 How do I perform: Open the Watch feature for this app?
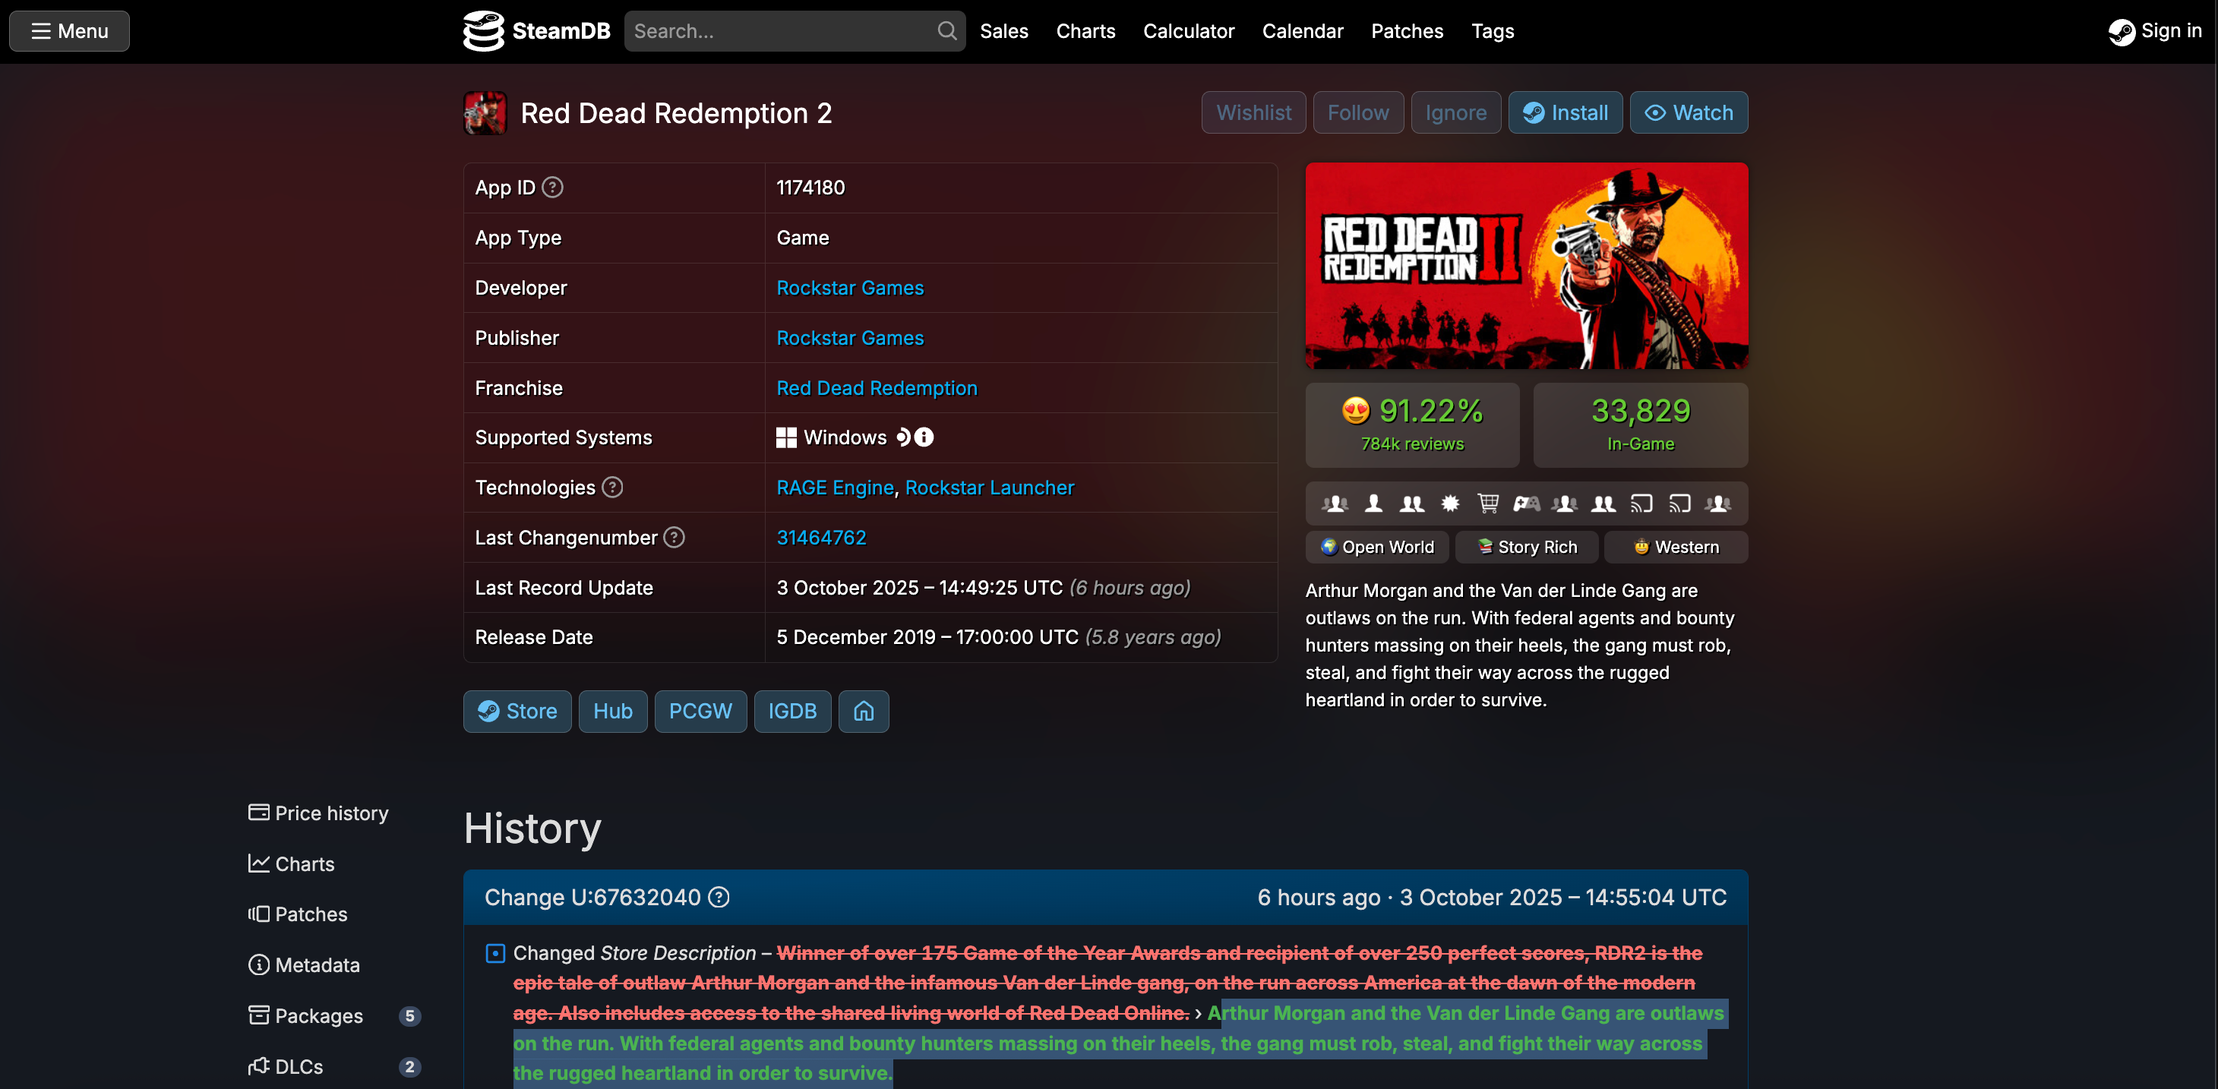pyautogui.click(x=1687, y=112)
